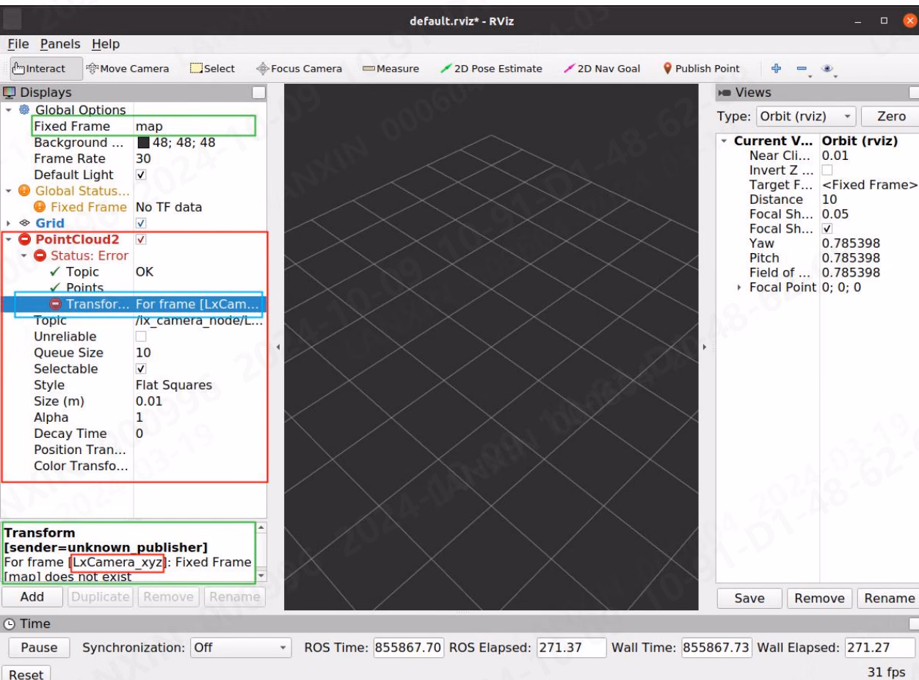919x680 pixels.
Task: Open the File menu
Action: (x=18, y=44)
